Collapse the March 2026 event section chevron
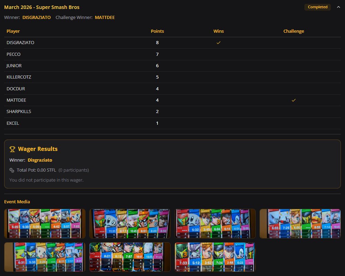This screenshot has width=345, height=276. 338,7
